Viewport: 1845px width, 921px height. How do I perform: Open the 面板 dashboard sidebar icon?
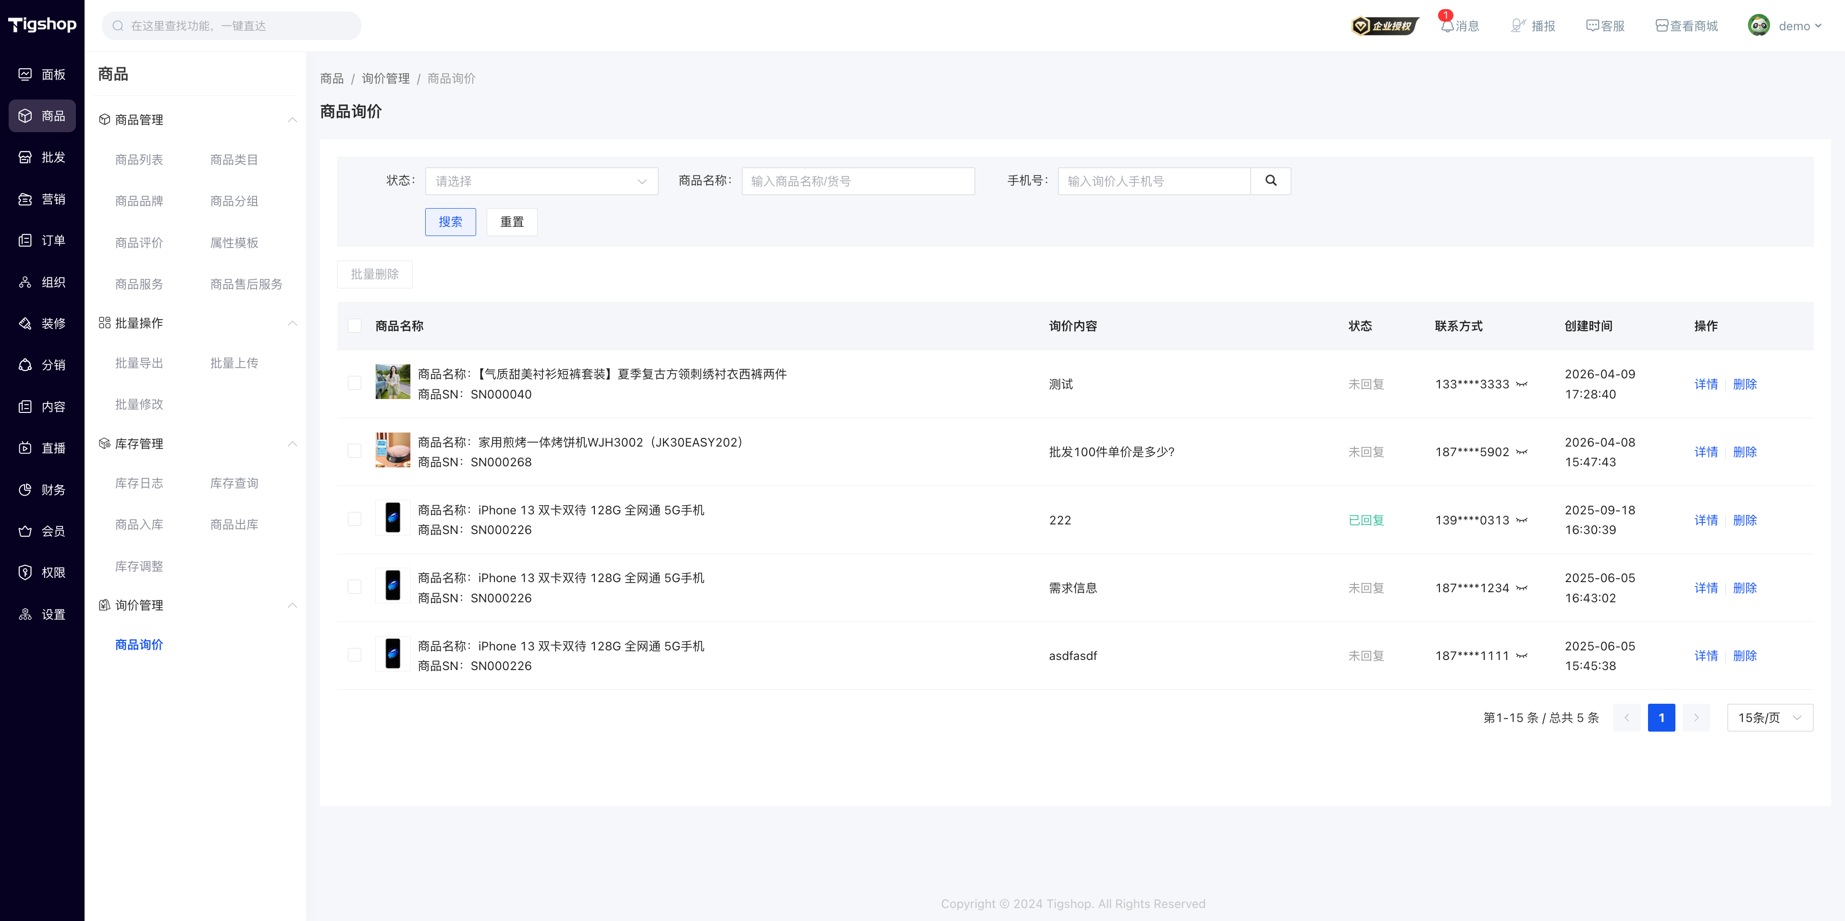tap(25, 75)
